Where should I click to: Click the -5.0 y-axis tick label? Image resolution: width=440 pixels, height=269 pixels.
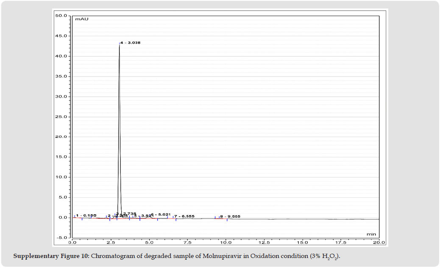(x=61, y=238)
